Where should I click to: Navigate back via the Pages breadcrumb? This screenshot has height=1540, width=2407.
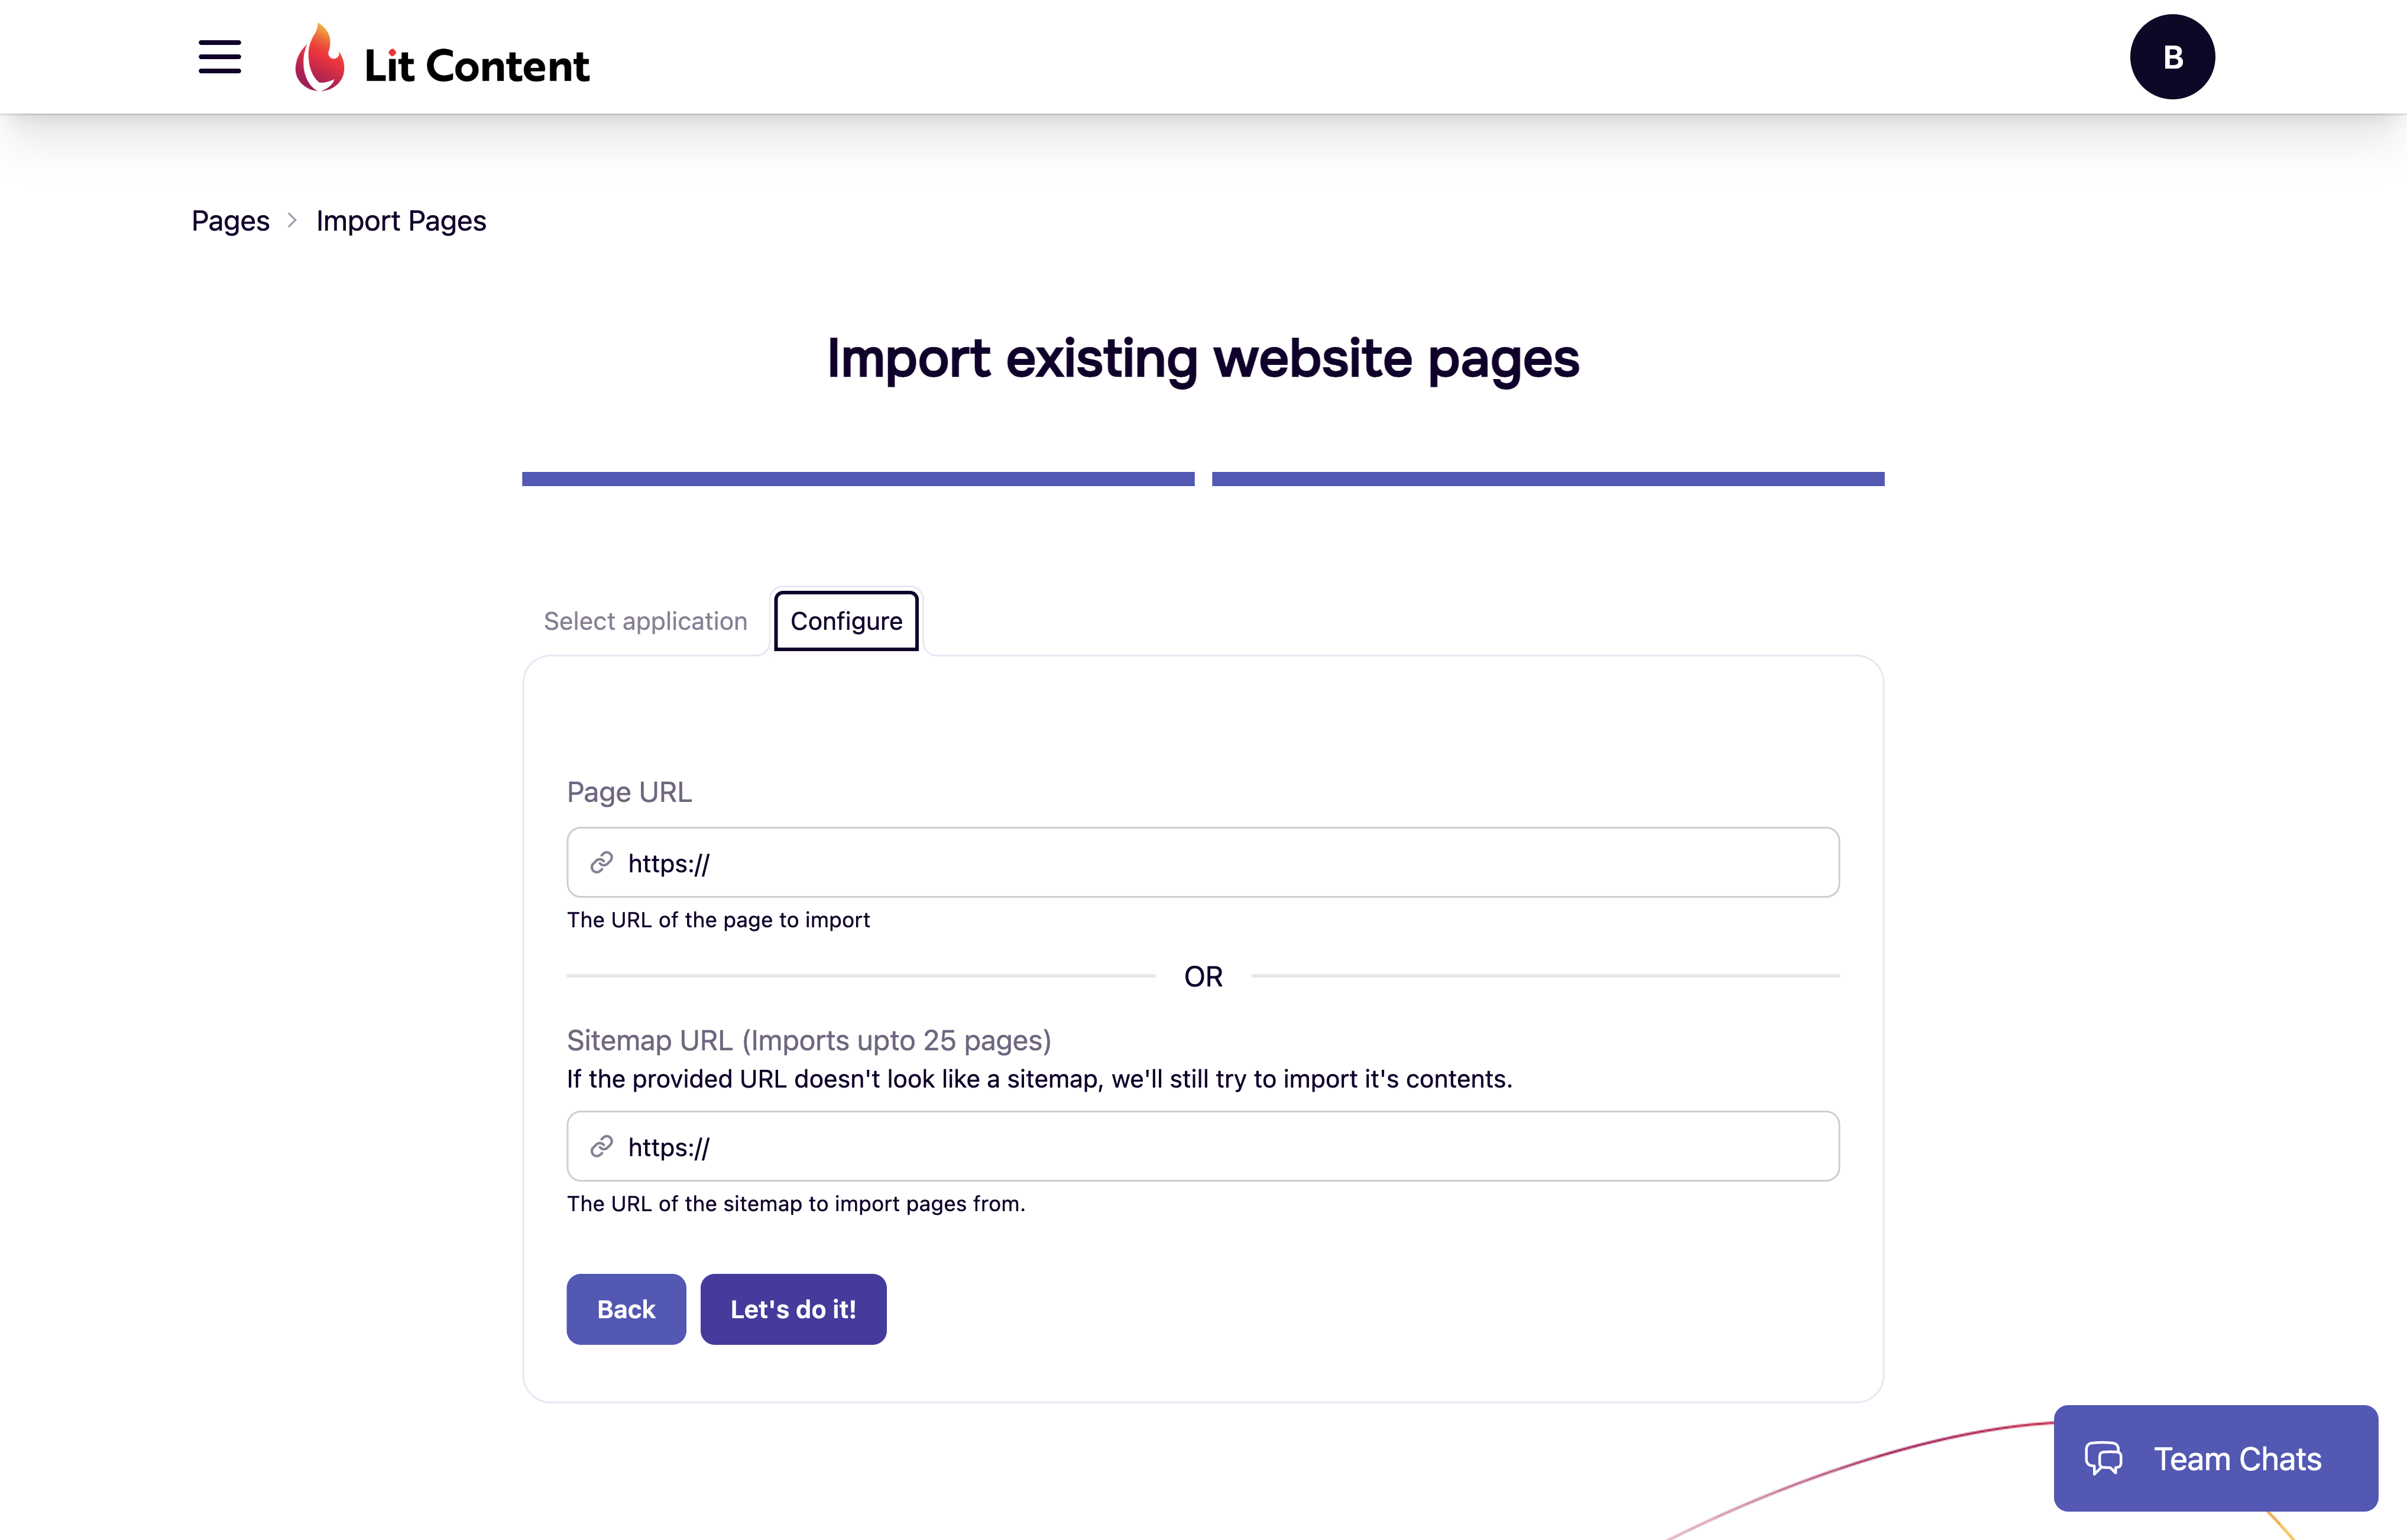point(230,220)
